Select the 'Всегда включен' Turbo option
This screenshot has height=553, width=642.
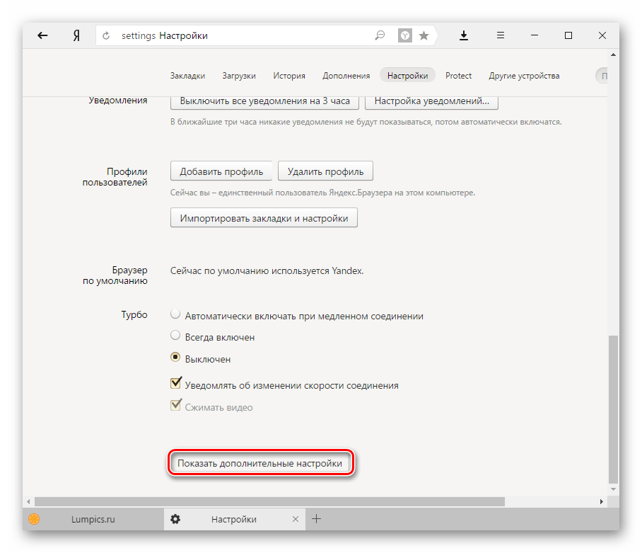(x=175, y=336)
